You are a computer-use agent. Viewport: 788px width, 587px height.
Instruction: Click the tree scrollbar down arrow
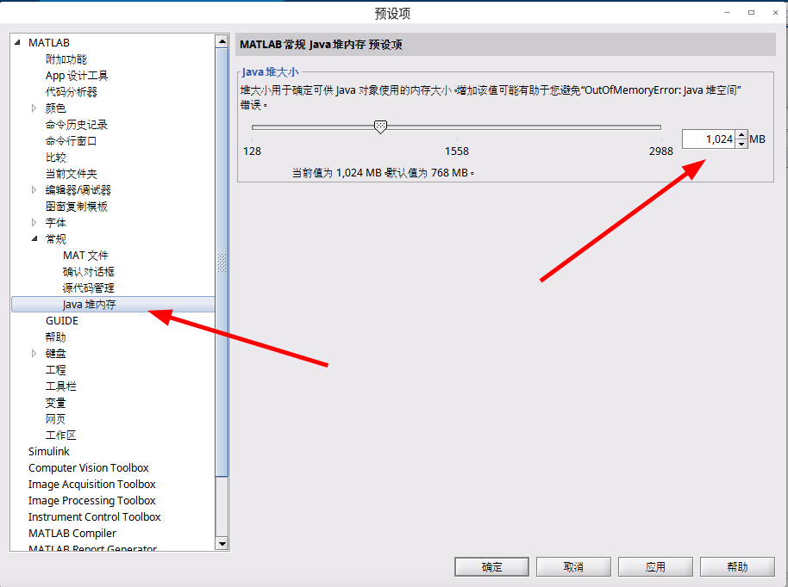coord(222,543)
